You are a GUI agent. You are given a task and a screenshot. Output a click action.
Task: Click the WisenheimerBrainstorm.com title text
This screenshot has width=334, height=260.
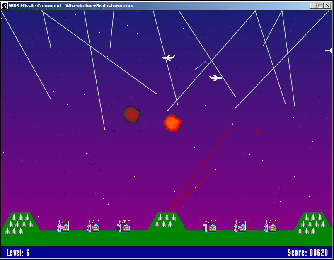[x=99, y=6]
